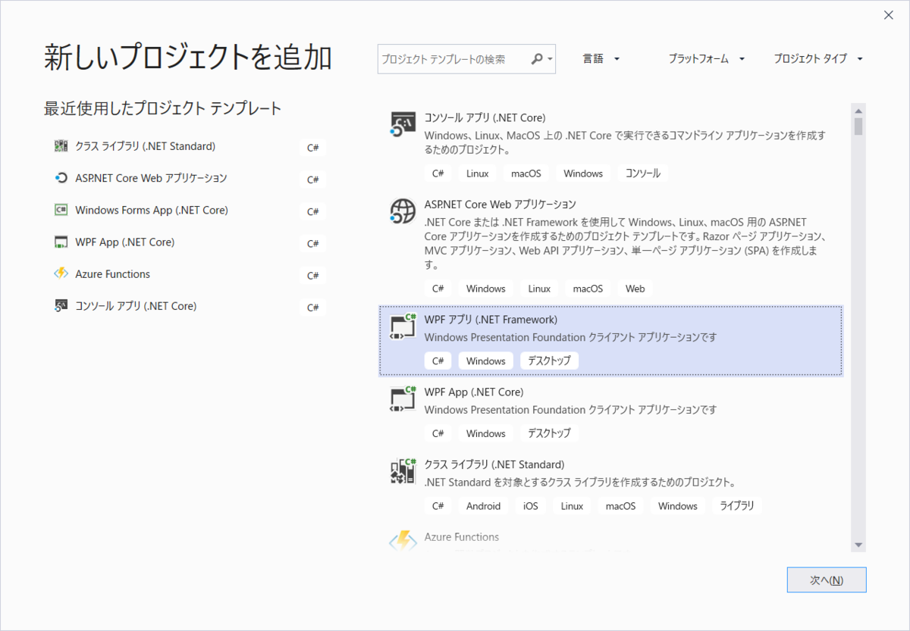Click the macOS tag under console app template
The height and width of the screenshot is (631, 910).
click(x=526, y=173)
